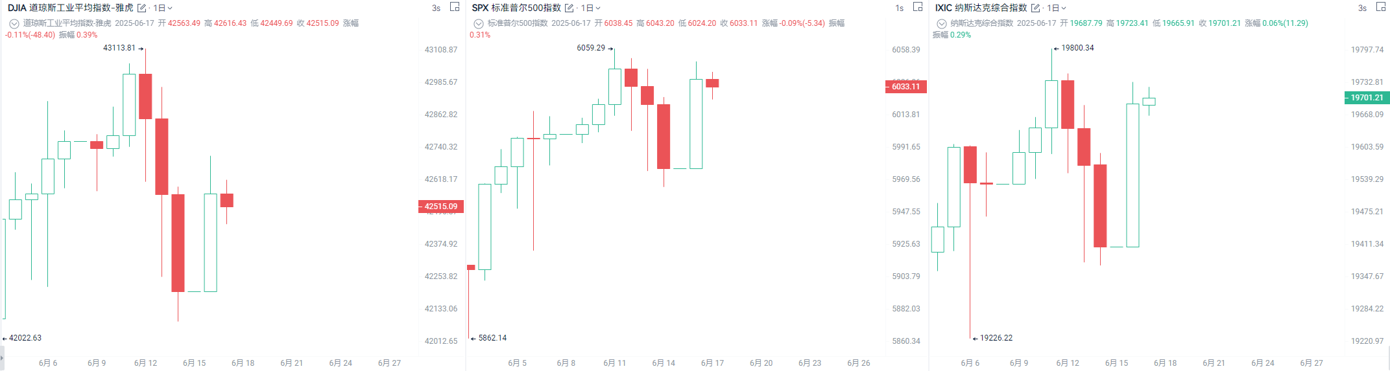Maximize the IXIC chart panel
Image resolution: width=1390 pixels, height=371 pixels.
(1381, 7)
